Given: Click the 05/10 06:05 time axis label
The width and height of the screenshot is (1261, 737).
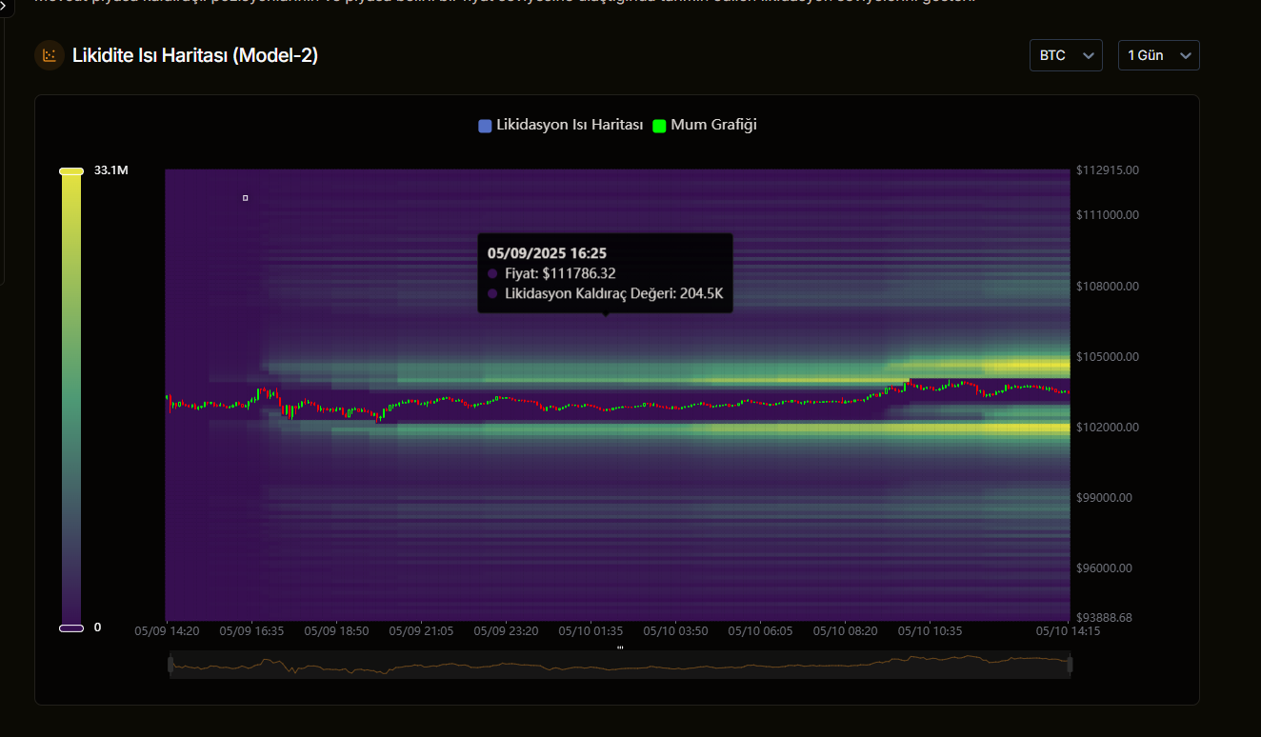Looking at the screenshot, I should [x=761, y=630].
